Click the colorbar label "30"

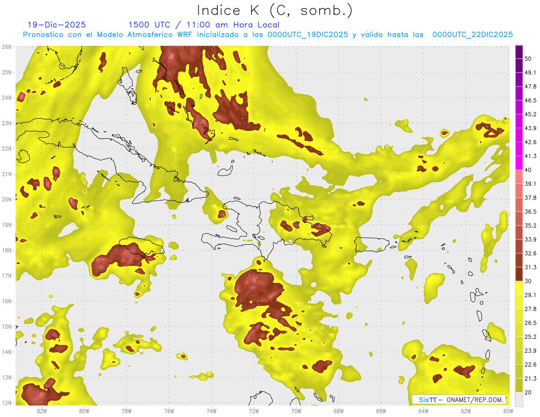529,281
